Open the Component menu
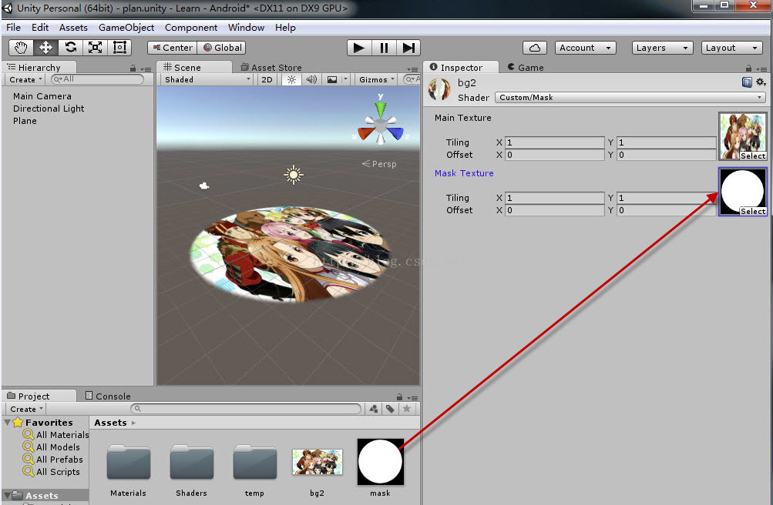 [x=191, y=28]
